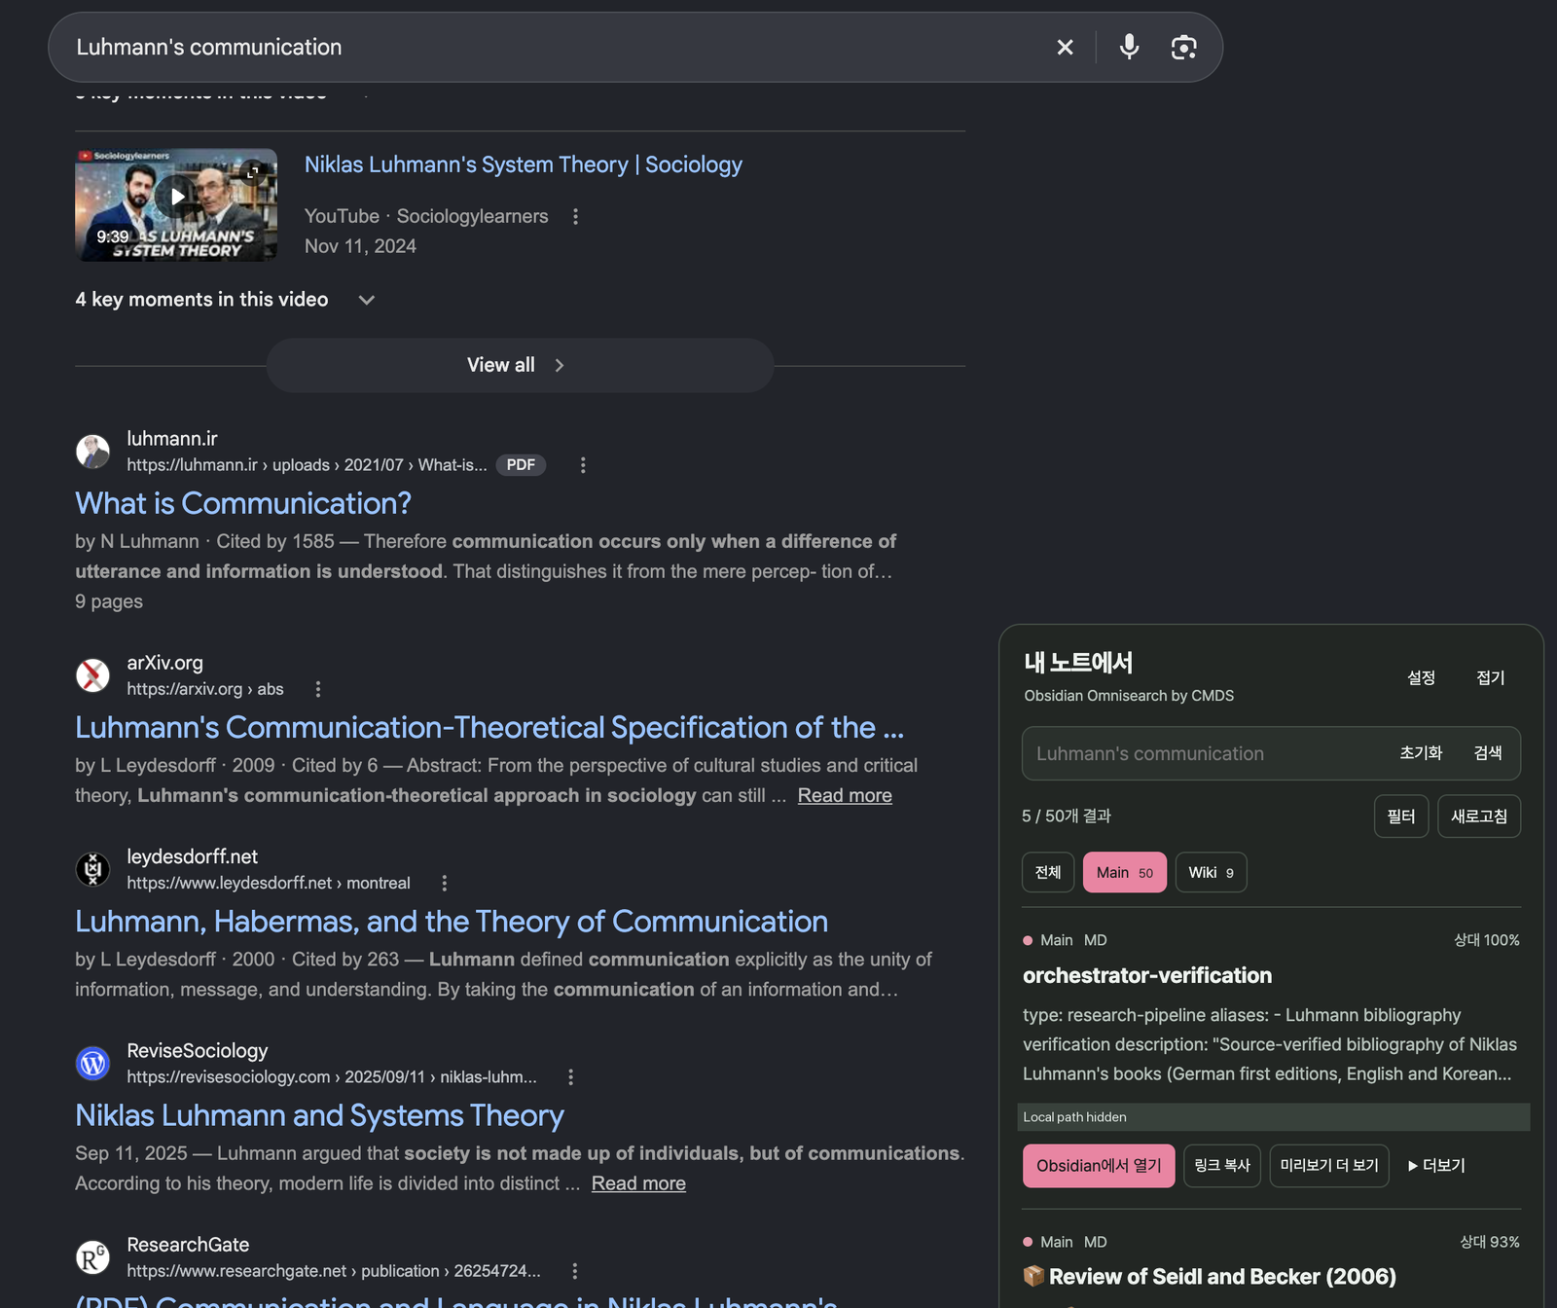Clear the search box with the X icon
The width and height of the screenshot is (1557, 1308).
(x=1065, y=47)
